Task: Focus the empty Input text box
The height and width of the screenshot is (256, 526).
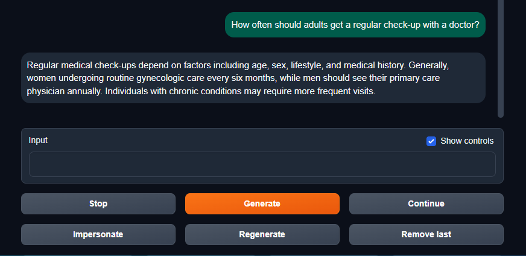Action: (262, 164)
